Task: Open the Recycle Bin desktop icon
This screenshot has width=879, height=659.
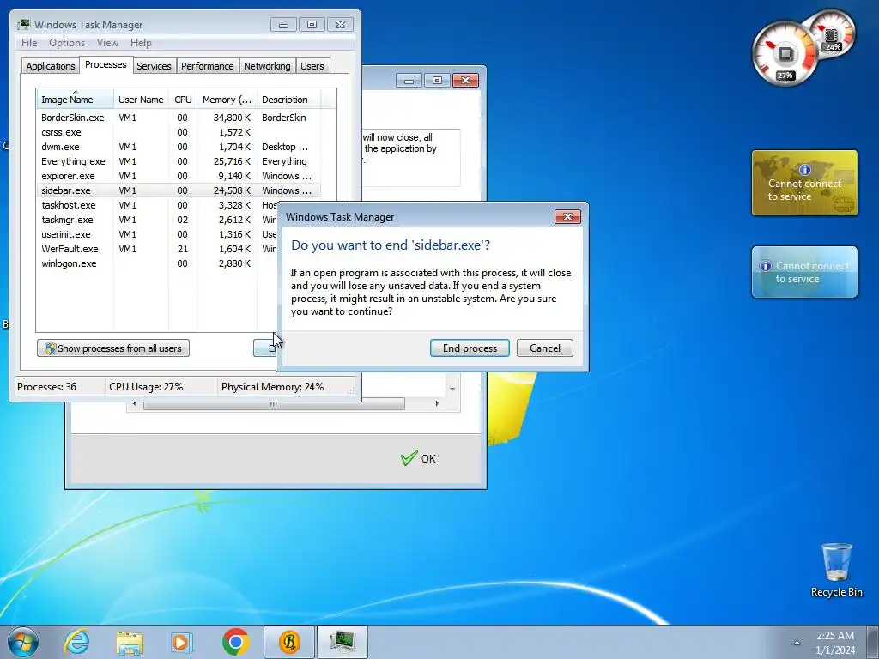Action: click(x=836, y=570)
